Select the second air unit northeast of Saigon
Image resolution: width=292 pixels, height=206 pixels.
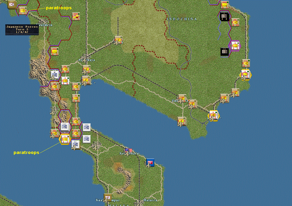coord(235,92)
